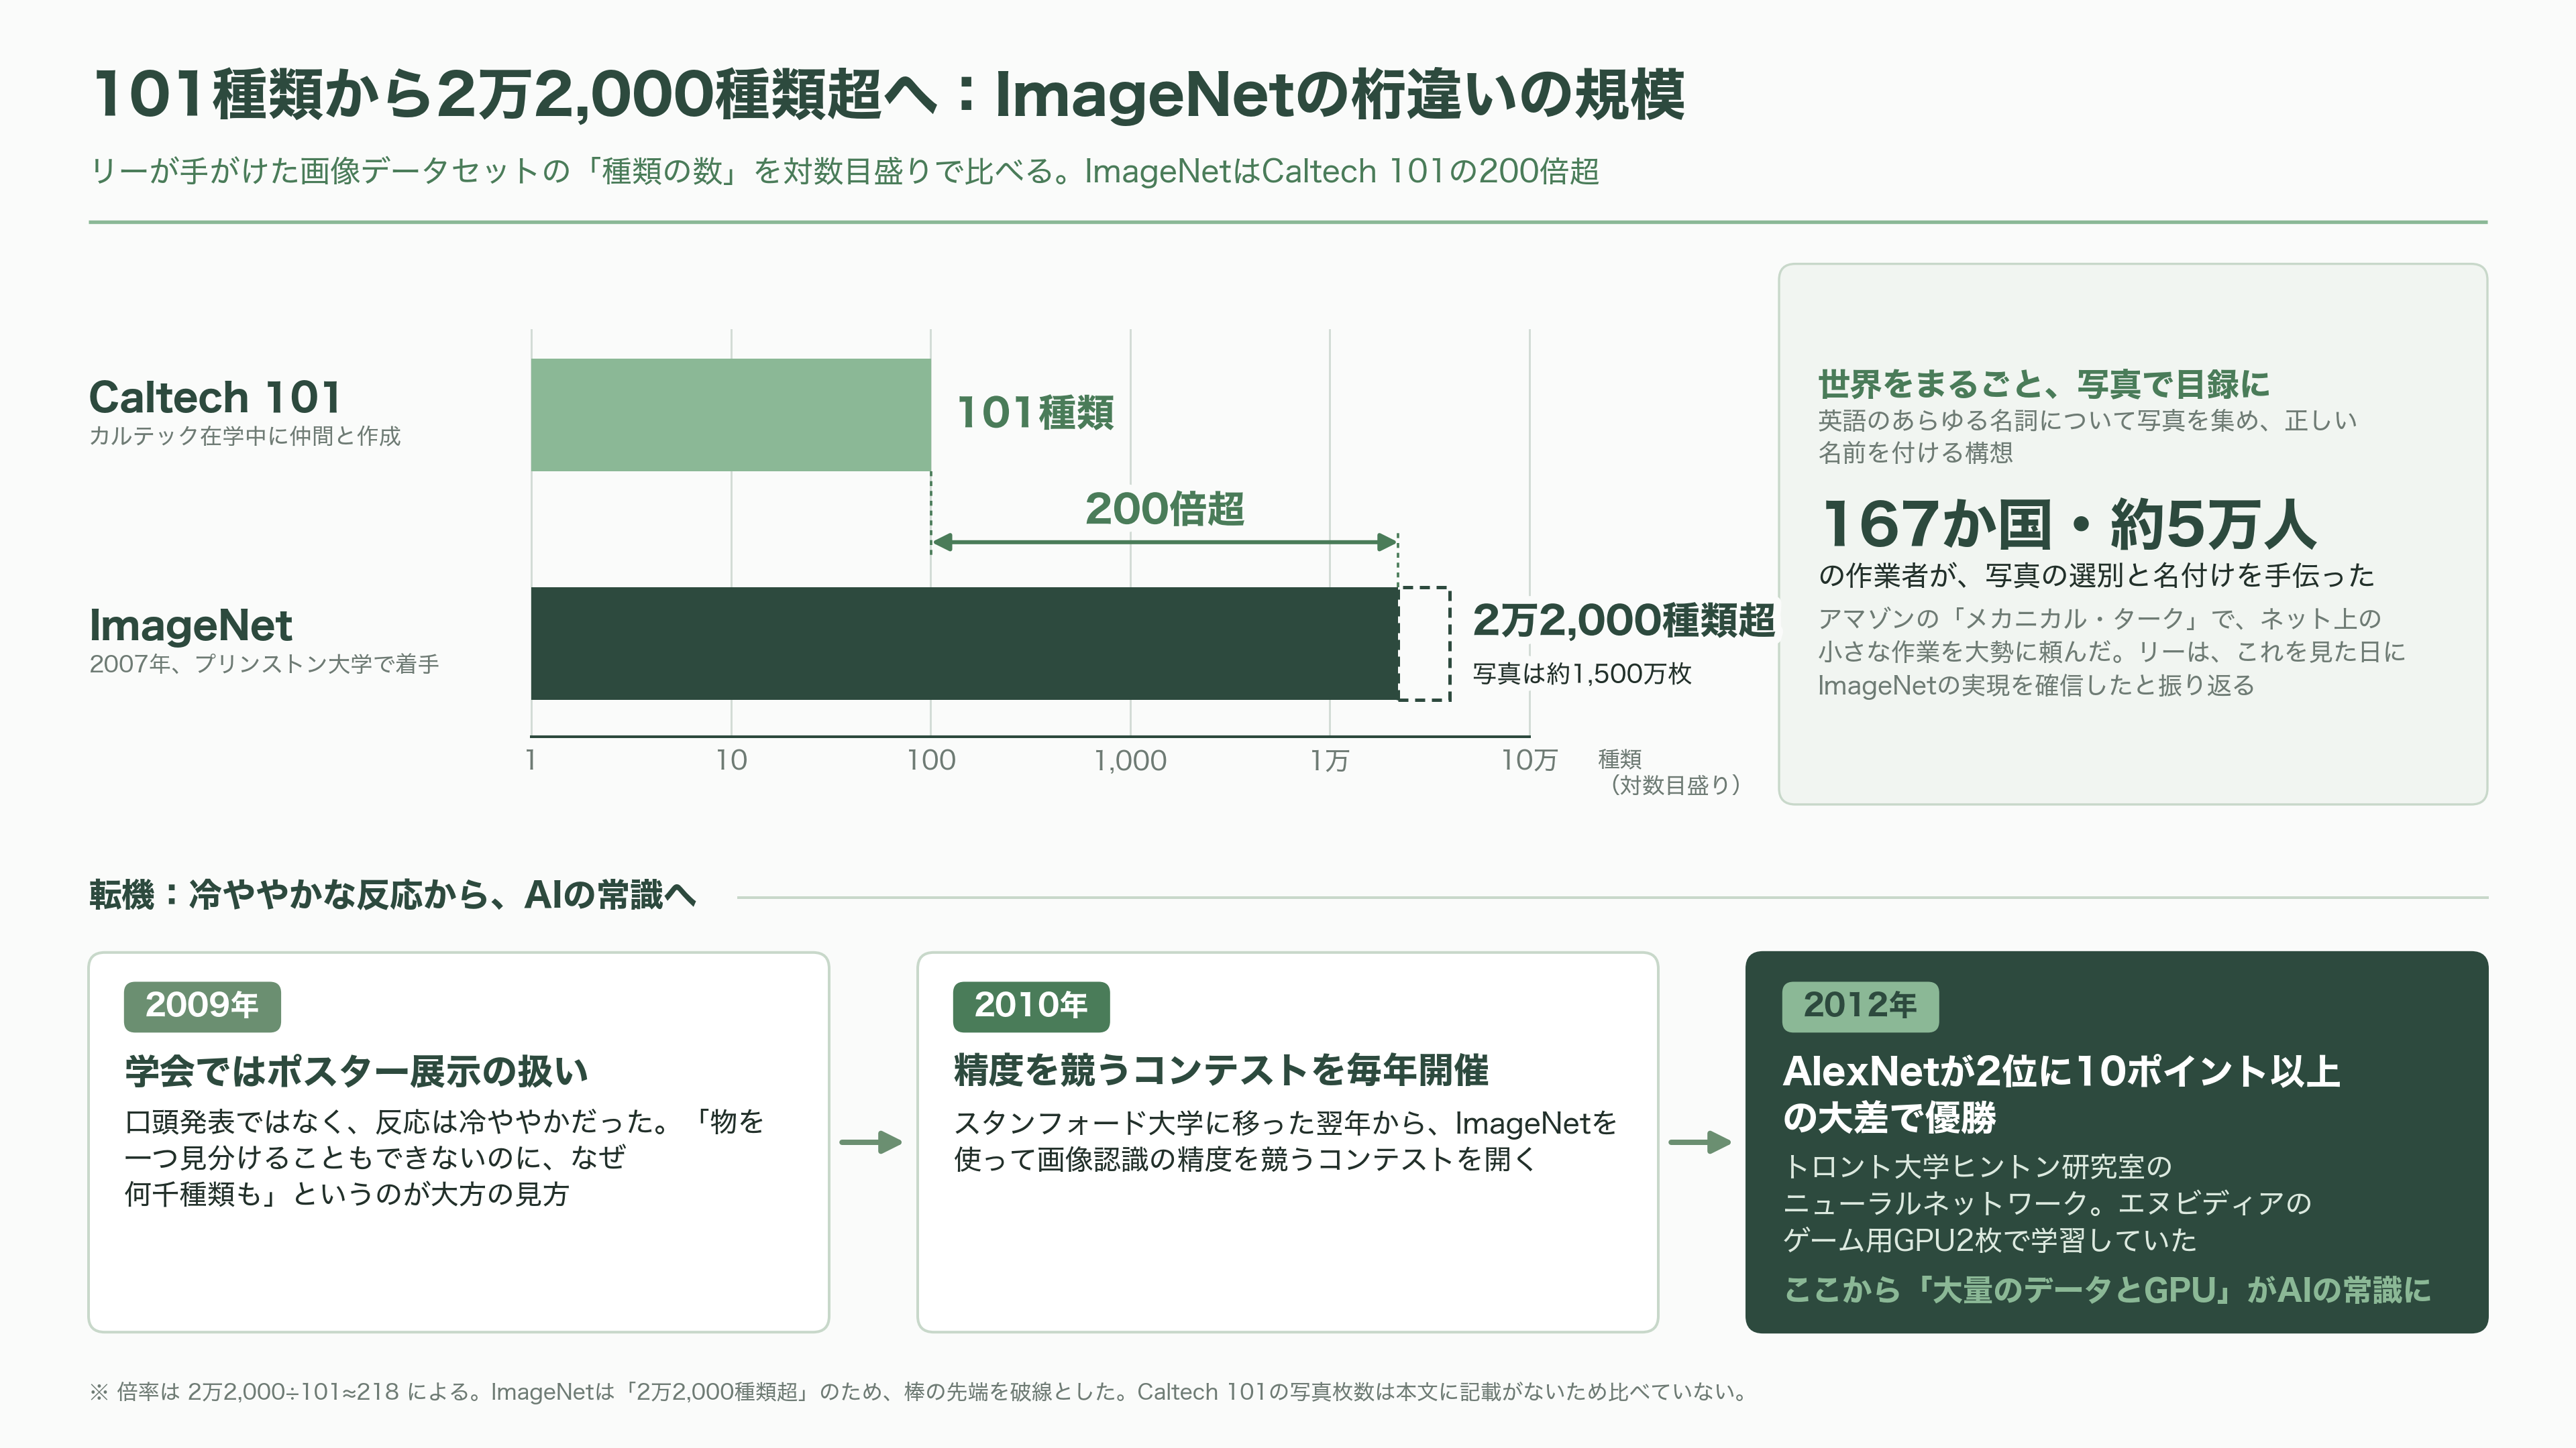Click the 200倍超 annotation

pos(1164,509)
